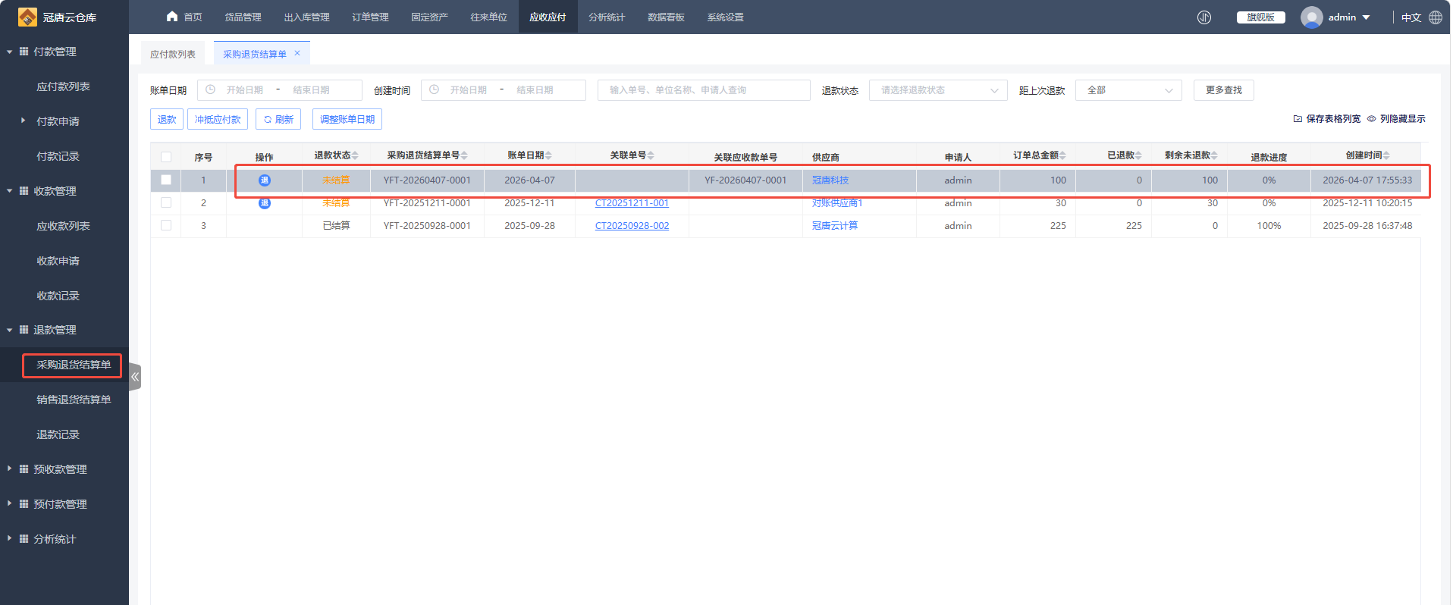Image resolution: width=1453 pixels, height=605 pixels.
Task: Close the 采购退货结算单 tab
Action: pos(297,53)
